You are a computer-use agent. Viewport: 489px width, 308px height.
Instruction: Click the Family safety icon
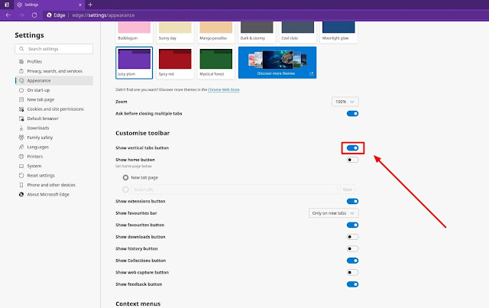pos(21,138)
